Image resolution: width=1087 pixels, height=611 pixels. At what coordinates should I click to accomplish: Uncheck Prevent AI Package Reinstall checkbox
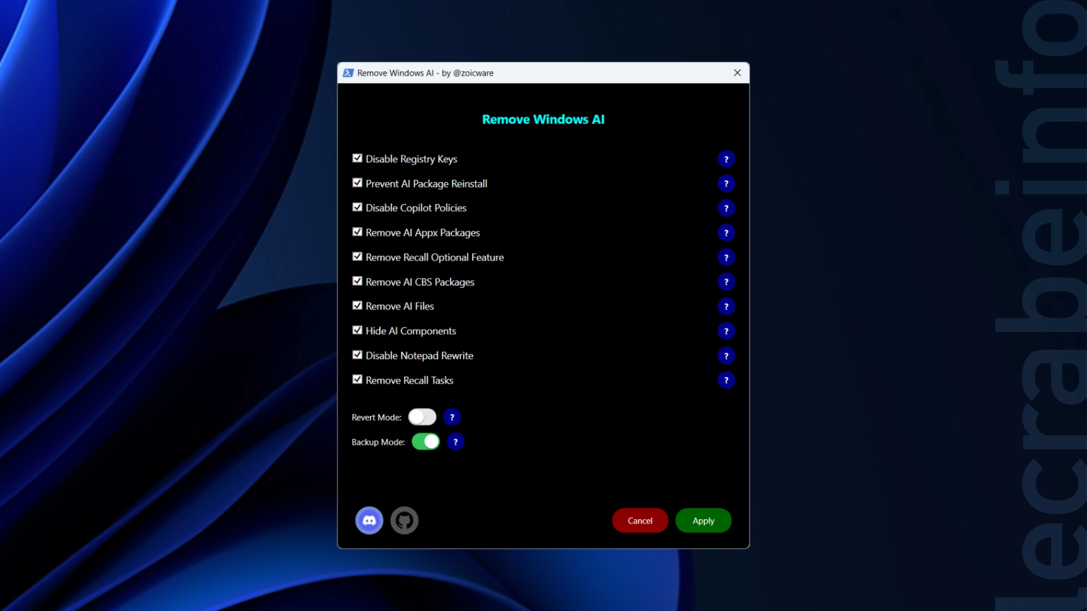point(357,183)
